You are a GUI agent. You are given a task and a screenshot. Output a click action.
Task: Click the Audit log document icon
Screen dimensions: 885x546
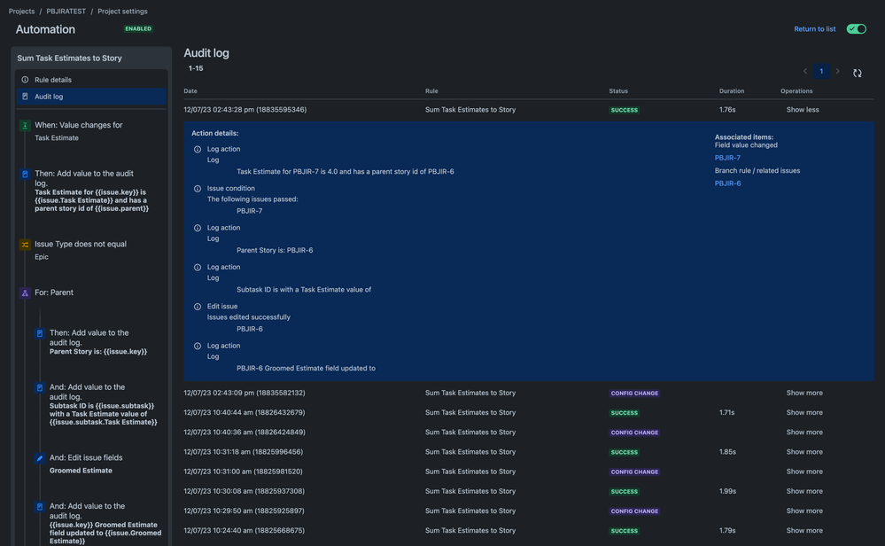[x=25, y=97]
